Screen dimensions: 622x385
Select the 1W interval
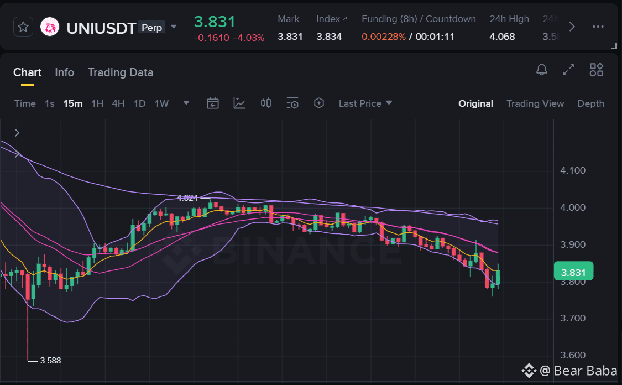point(161,103)
